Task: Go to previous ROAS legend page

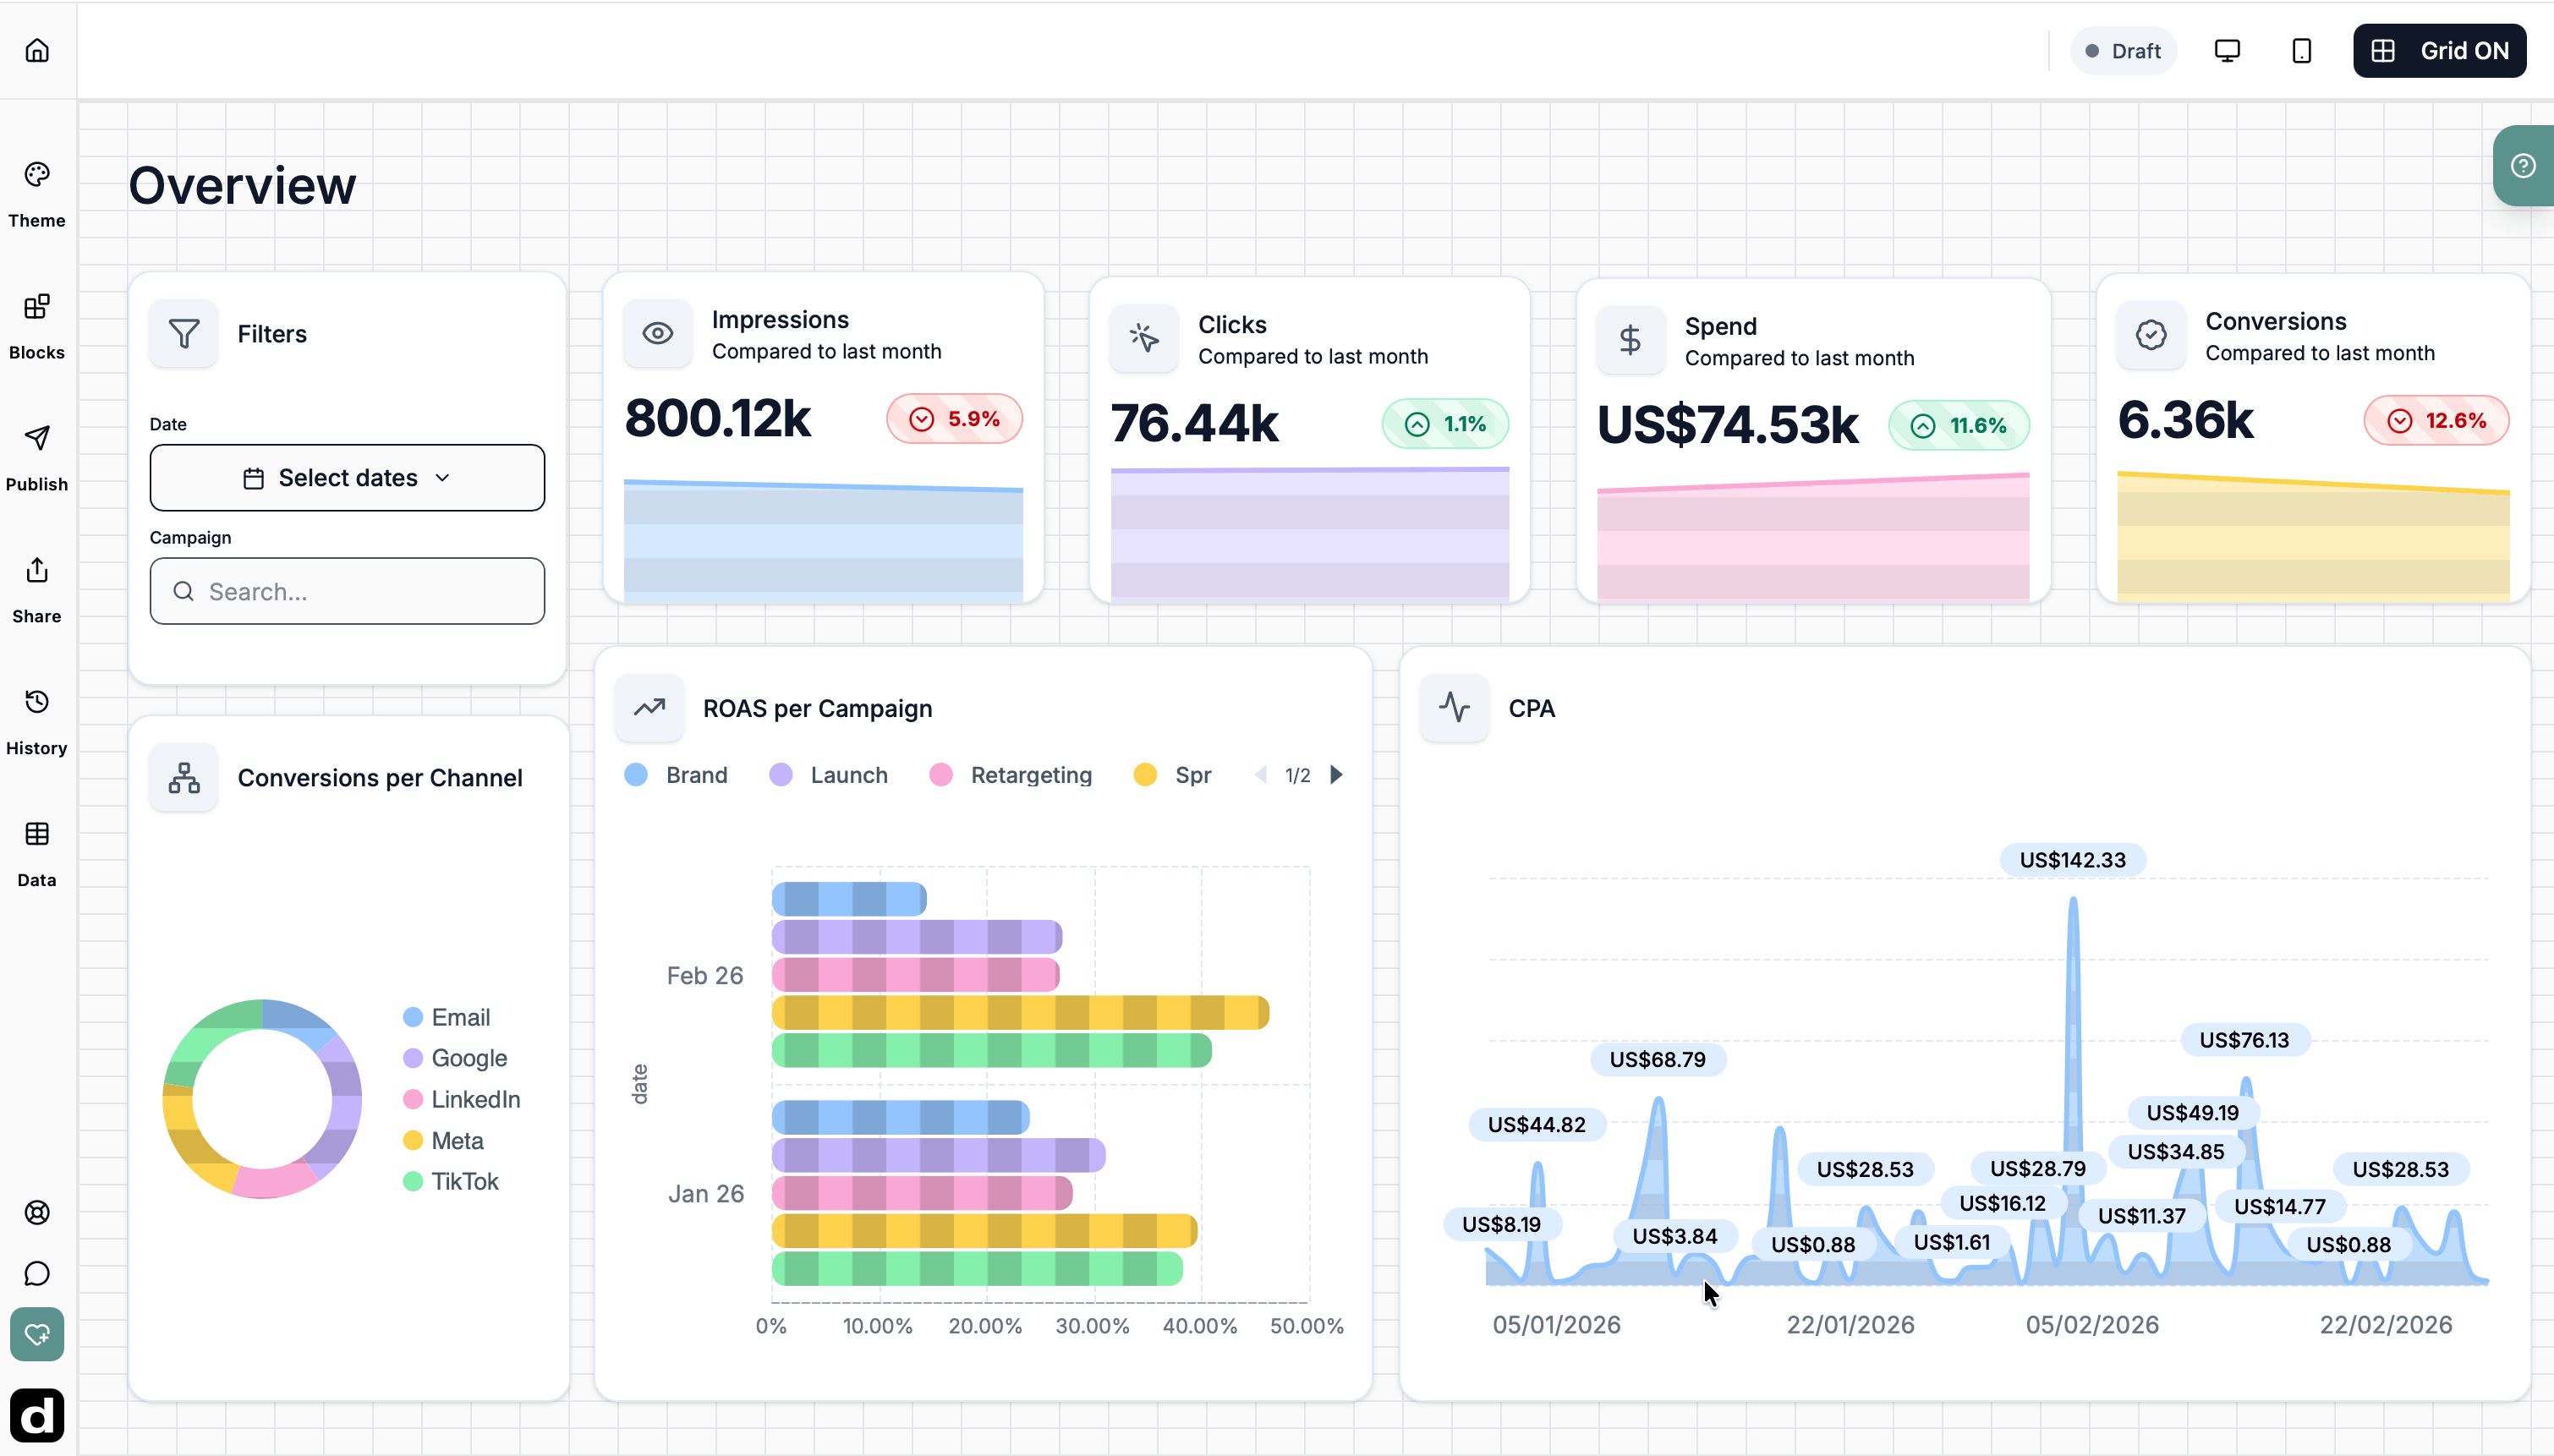Action: [x=1261, y=775]
